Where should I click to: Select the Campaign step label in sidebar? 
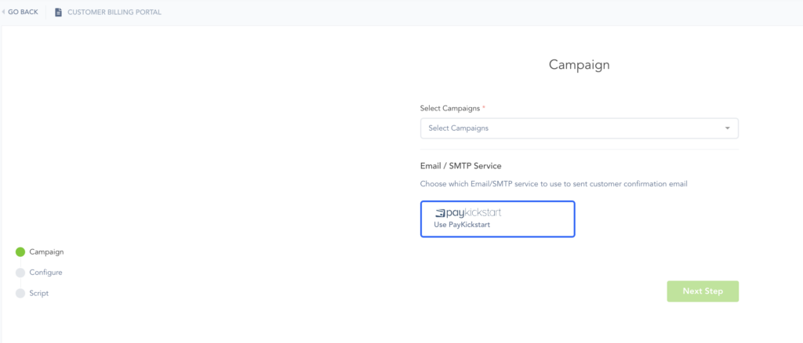pos(46,252)
